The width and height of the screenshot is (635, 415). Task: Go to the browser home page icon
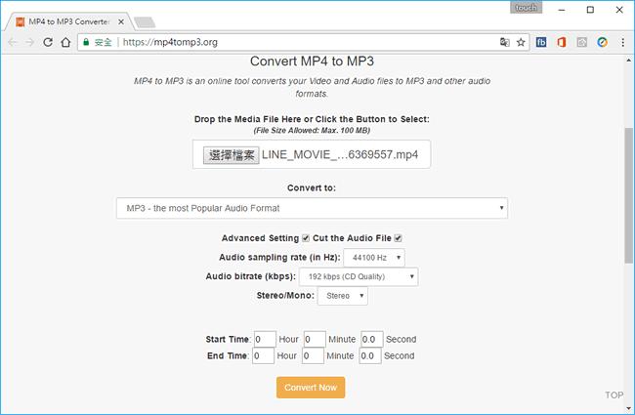[x=64, y=42]
